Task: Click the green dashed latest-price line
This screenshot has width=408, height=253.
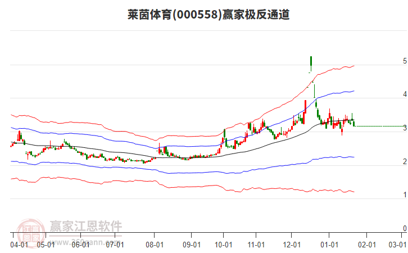Action: pyautogui.click(x=379, y=126)
